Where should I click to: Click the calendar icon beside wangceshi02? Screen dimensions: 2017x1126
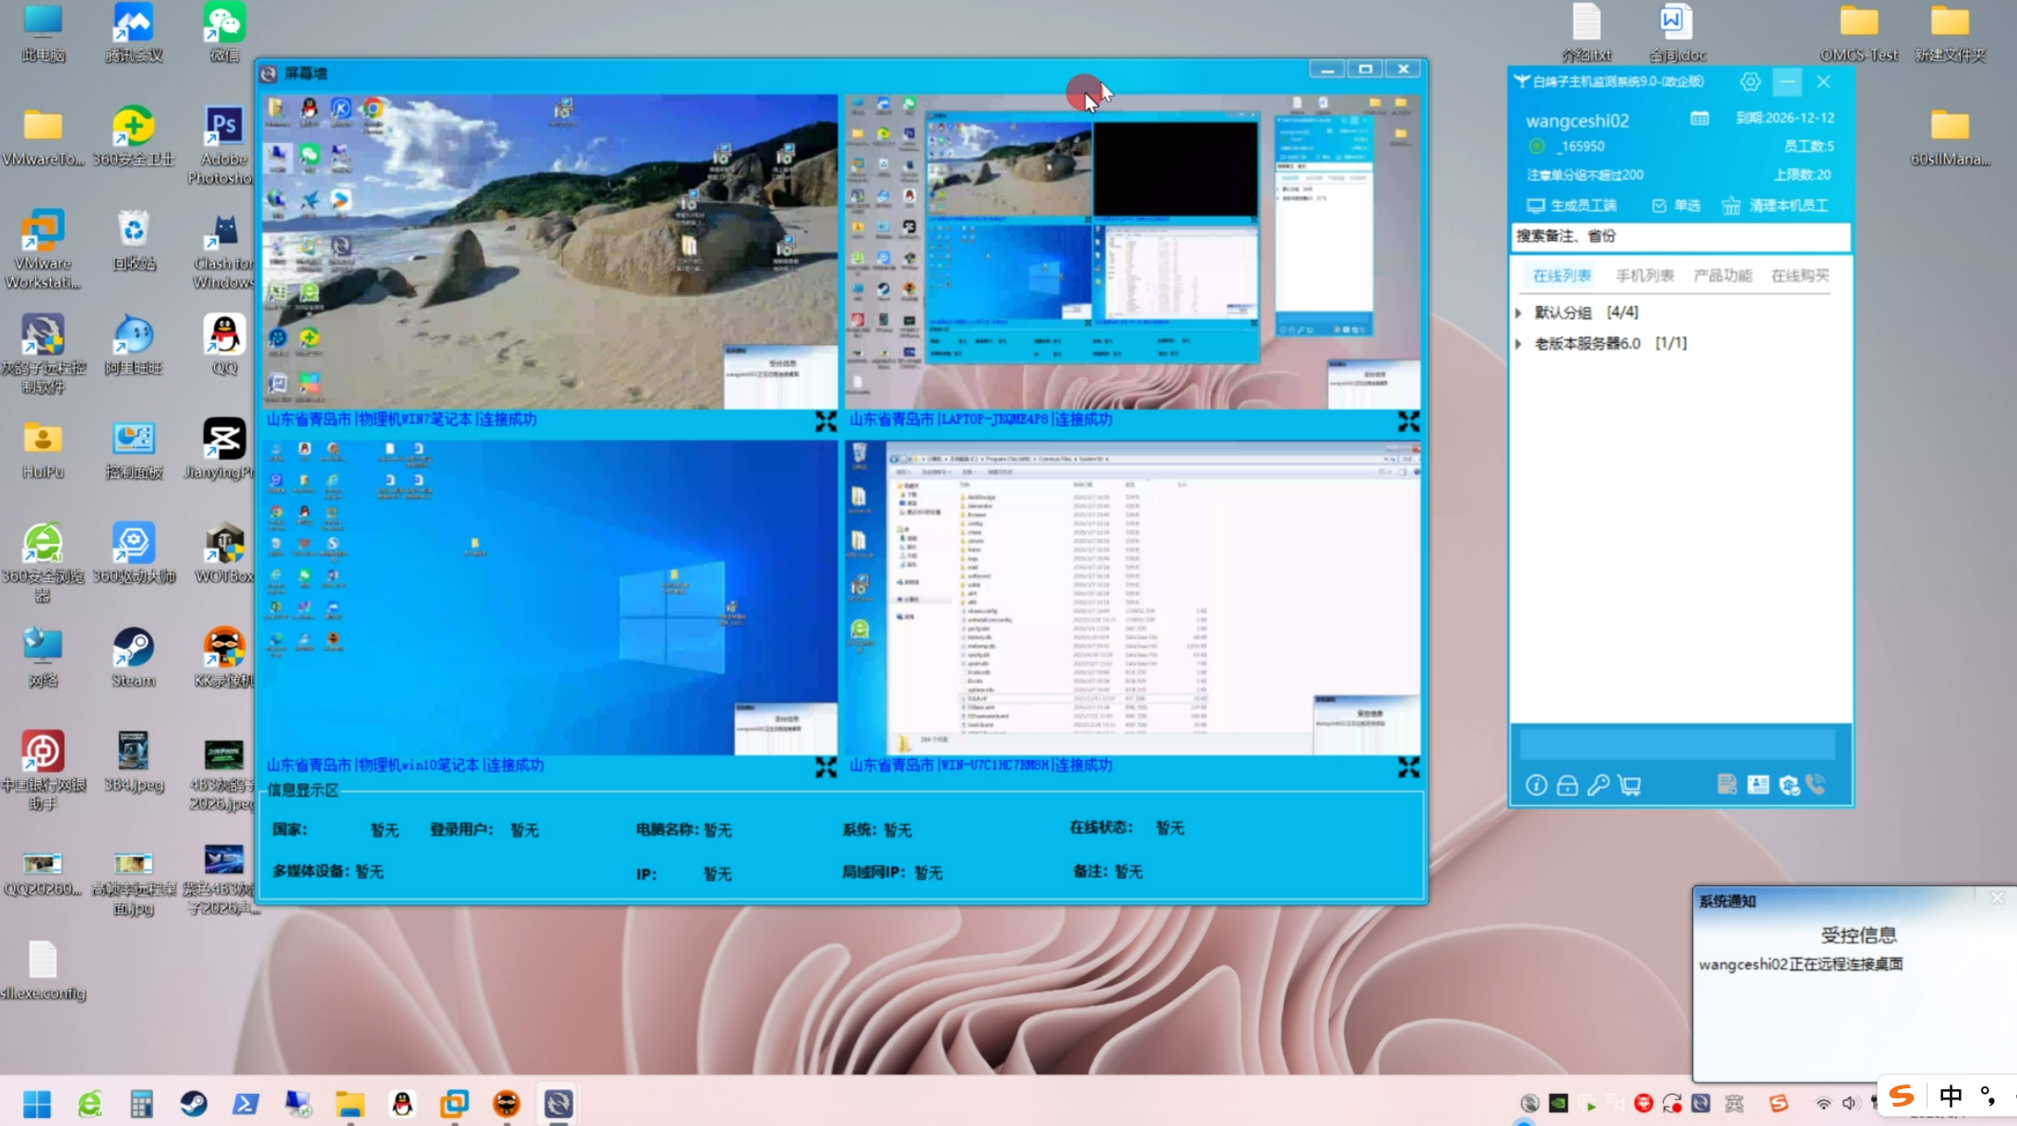(x=1699, y=119)
